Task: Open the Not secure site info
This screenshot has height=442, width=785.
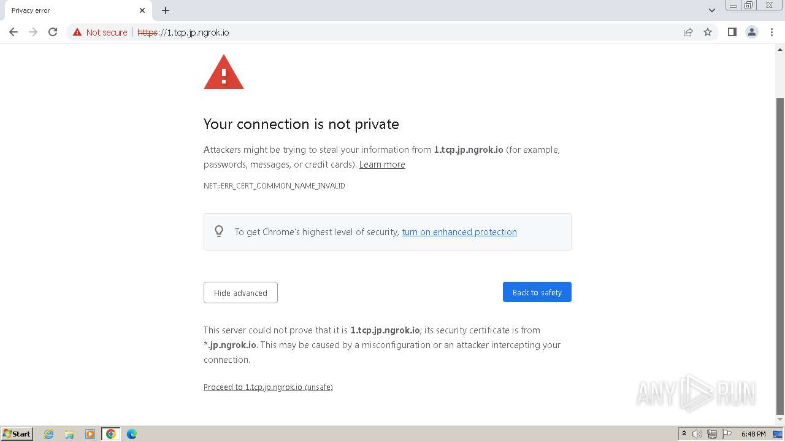Action: point(100,32)
